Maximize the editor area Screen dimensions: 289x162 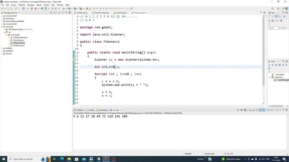coord(265,13)
